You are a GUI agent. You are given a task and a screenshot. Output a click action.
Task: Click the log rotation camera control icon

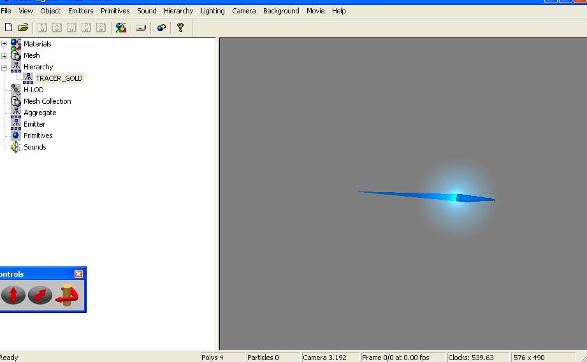coord(66,295)
